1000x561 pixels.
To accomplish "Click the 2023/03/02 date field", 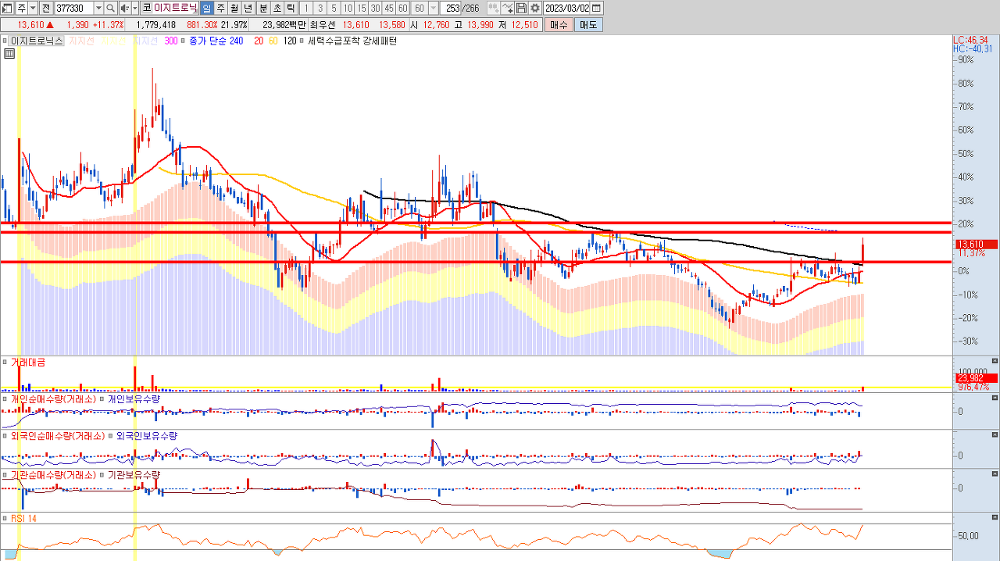I will 567,8.
